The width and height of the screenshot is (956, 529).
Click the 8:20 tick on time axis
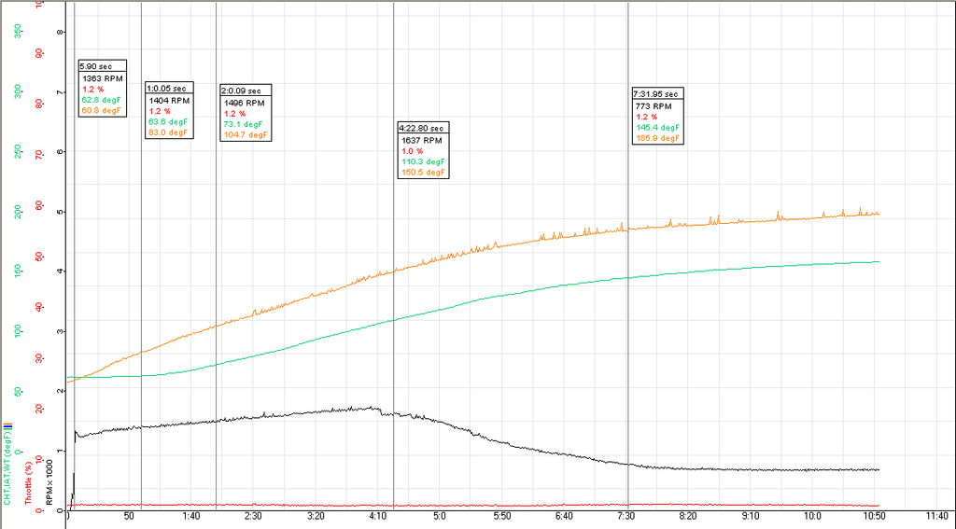[689, 516]
